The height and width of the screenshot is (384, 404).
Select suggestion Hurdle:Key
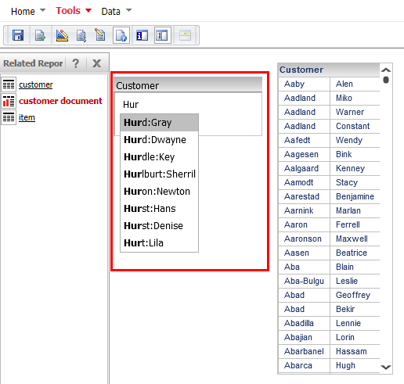click(x=159, y=157)
